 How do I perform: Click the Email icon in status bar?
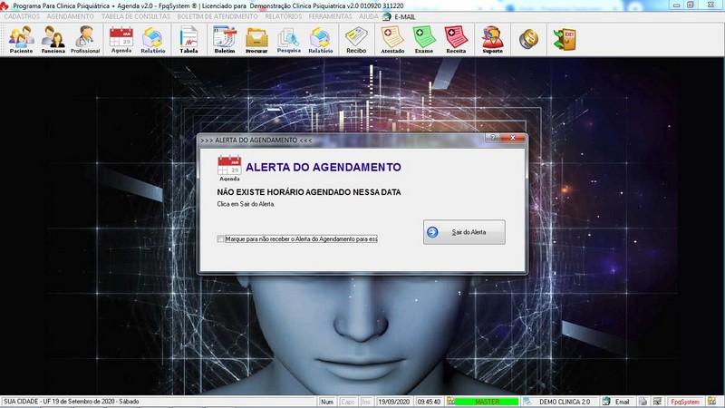pyautogui.click(x=606, y=402)
